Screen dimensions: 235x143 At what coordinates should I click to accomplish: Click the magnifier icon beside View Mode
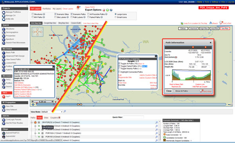point(65,111)
